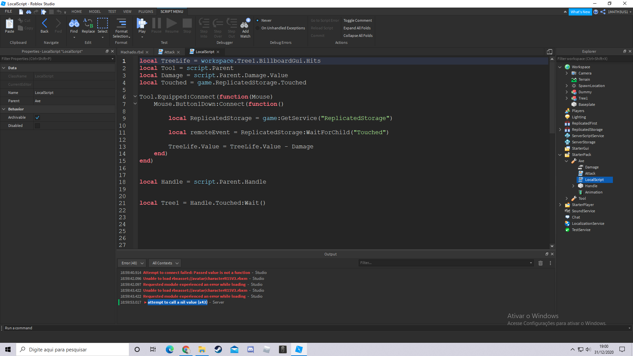This screenshot has height=356, width=633.
Task: Click the Pause icon
Action: (x=156, y=23)
